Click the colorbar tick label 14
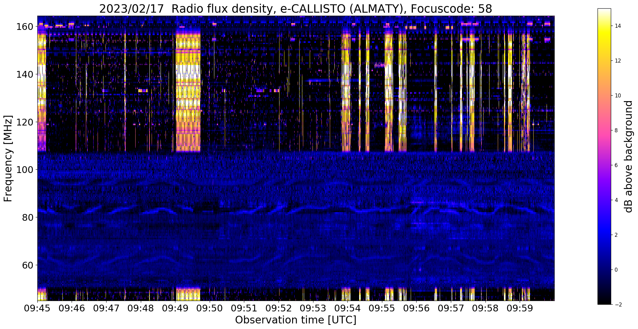 click(618, 26)
